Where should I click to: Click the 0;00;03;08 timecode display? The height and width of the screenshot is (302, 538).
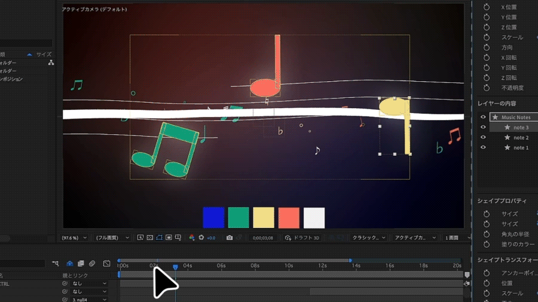pyautogui.click(x=262, y=238)
